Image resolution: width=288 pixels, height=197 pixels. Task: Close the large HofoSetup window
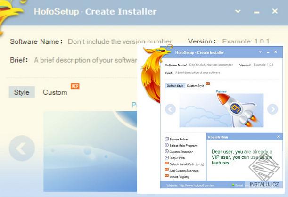click(x=275, y=11)
